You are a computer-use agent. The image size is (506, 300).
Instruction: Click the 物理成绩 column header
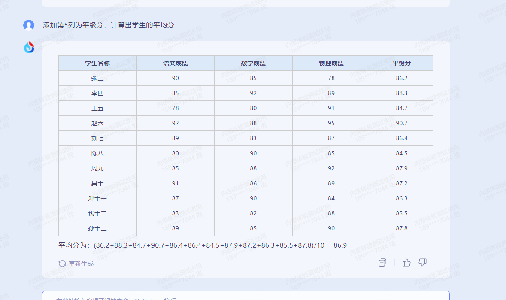pos(331,63)
